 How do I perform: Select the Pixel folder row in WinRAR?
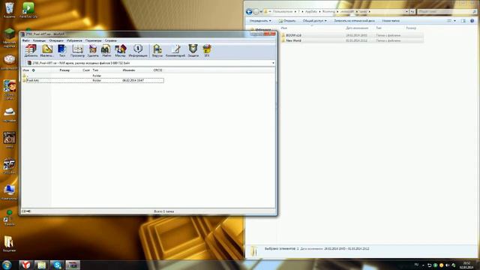[93, 80]
